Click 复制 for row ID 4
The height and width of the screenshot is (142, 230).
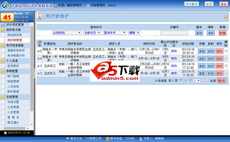coord(211,59)
